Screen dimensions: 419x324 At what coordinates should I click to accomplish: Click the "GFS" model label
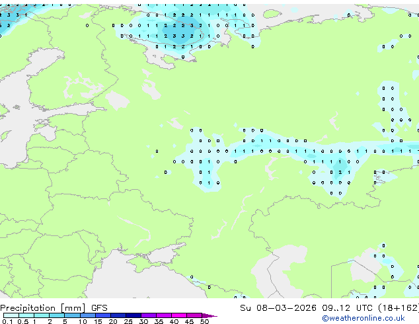(x=99, y=308)
